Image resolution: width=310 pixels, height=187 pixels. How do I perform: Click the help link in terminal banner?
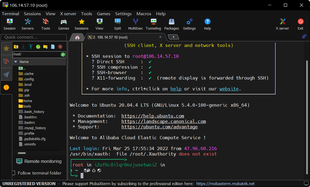[176, 89]
